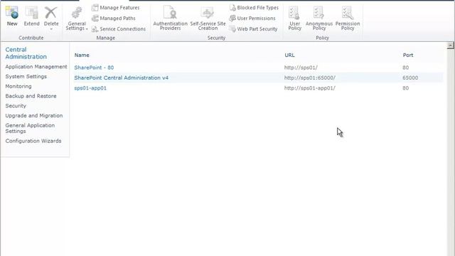455x256 pixels.
Task: Select the sps01-app01 web application
Action: pos(90,88)
